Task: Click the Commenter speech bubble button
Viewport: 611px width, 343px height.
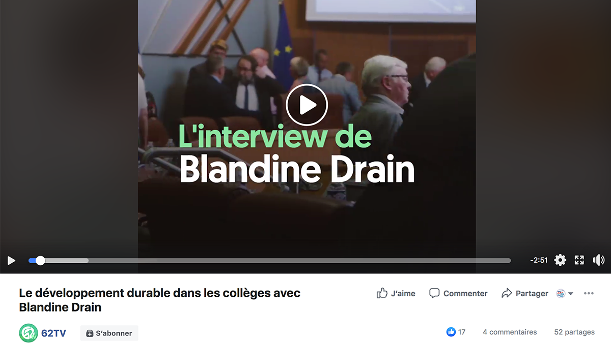Action: coord(458,293)
